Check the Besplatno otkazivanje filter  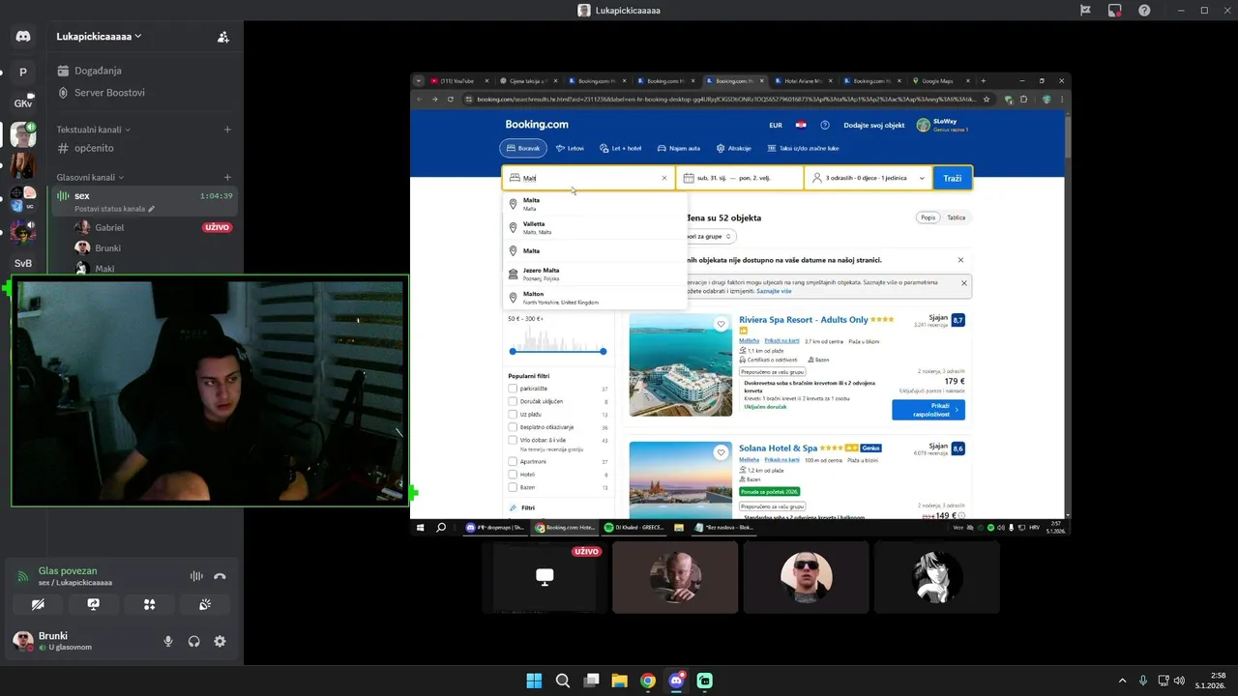point(513,427)
